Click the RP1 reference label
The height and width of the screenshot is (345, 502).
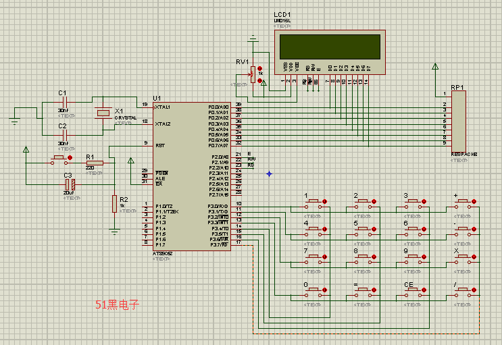click(x=457, y=87)
